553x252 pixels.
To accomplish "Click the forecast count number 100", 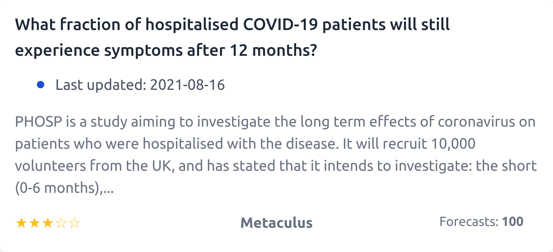I will pos(512,222).
